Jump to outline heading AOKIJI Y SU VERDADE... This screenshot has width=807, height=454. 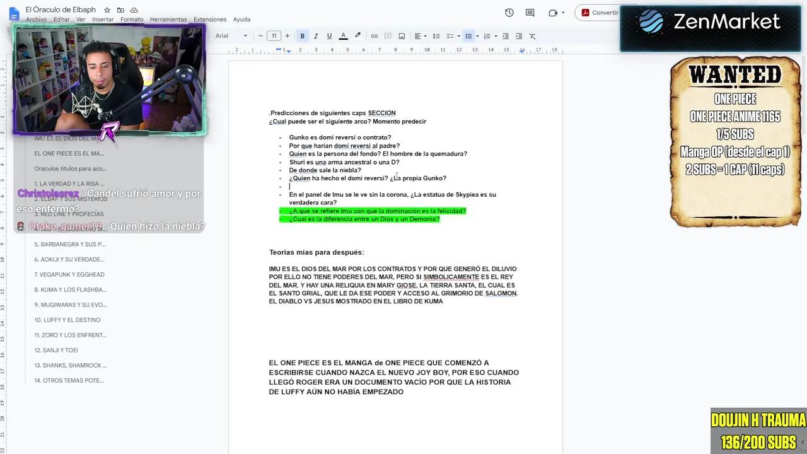(69, 259)
